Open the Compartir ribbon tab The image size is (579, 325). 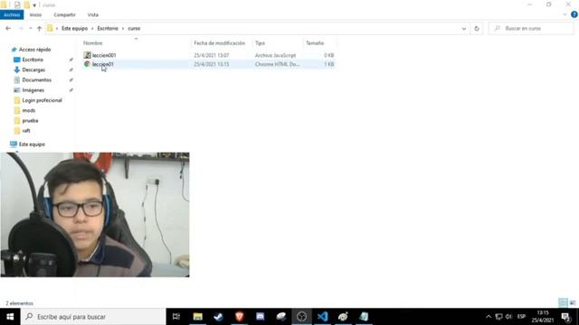64,14
